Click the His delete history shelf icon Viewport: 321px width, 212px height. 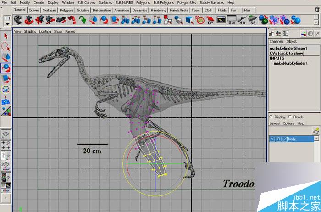click(x=242, y=20)
